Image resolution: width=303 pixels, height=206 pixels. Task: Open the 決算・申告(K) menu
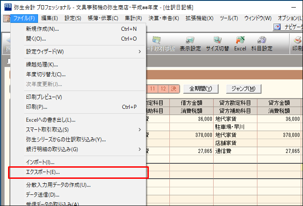[164, 18]
